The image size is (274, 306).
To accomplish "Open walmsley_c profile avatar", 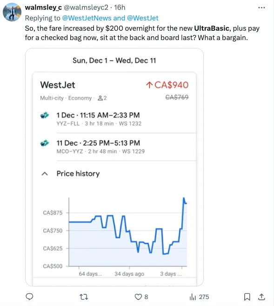I will click(x=12, y=12).
